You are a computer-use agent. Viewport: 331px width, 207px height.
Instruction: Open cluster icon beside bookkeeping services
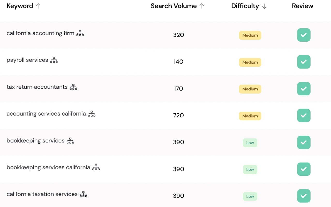(x=70, y=141)
